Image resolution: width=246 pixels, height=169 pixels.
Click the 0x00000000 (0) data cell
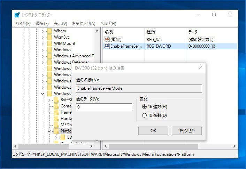(x=202, y=46)
